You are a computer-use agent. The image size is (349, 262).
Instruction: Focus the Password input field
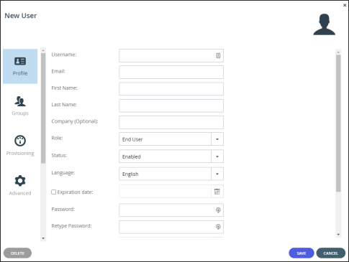171,210
